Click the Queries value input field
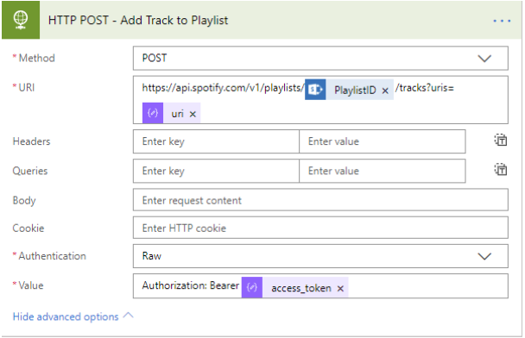Screen dimensions: 525x338 (382, 171)
